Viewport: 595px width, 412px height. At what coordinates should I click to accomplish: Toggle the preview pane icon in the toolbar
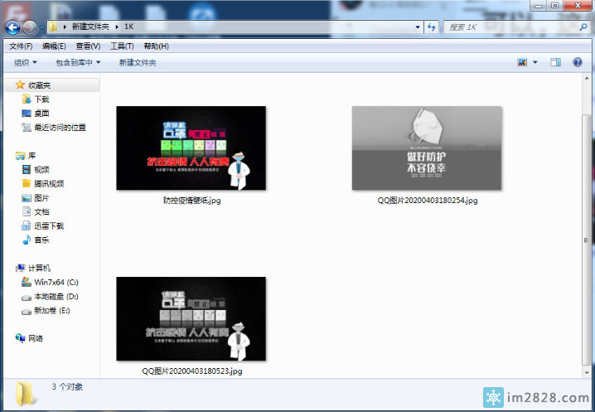pos(556,62)
